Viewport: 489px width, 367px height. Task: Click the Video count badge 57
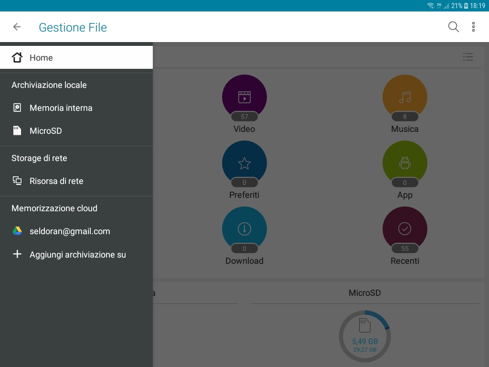(x=244, y=117)
